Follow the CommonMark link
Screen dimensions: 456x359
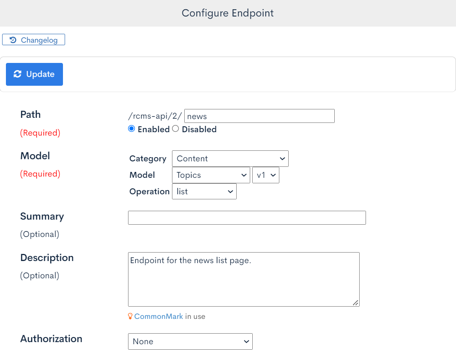coord(158,316)
